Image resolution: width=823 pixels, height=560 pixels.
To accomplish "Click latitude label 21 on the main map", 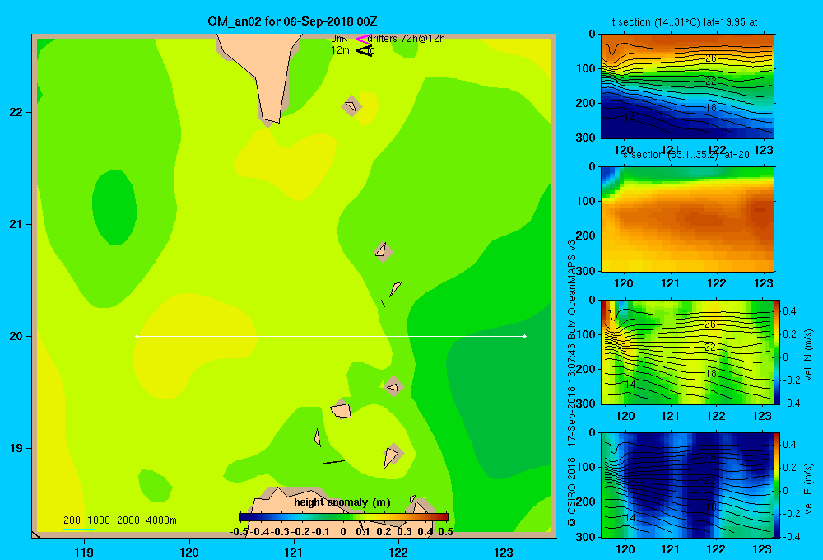I will (16, 224).
